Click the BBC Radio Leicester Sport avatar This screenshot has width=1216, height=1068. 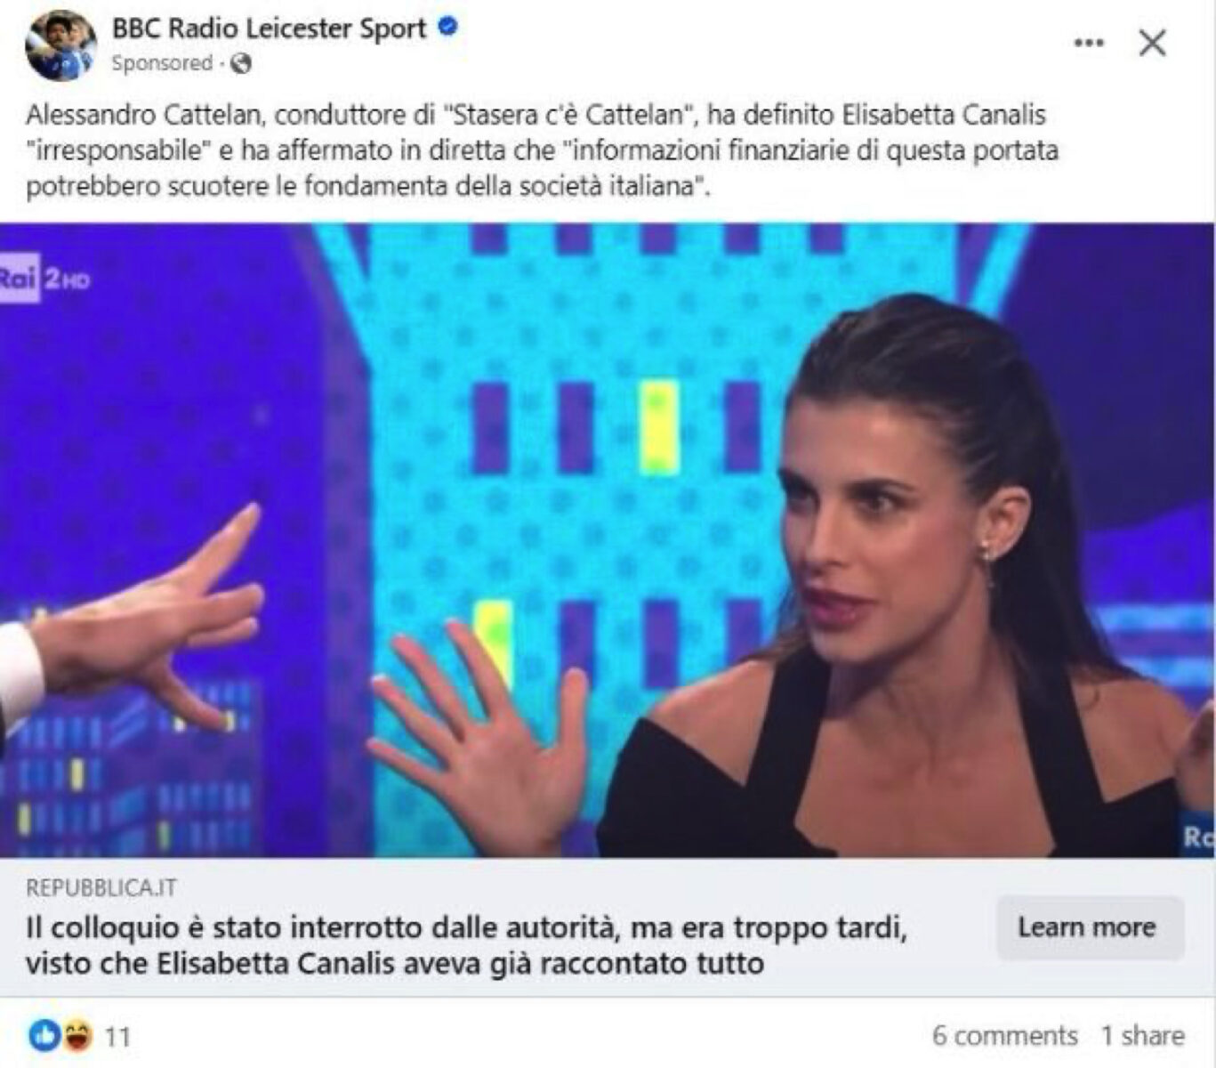[60, 45]
